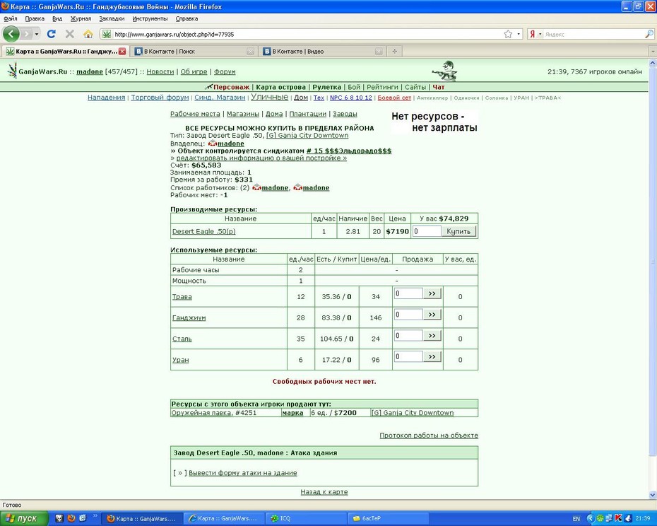Edit building info via редактировать link

(x=261, y=158)
